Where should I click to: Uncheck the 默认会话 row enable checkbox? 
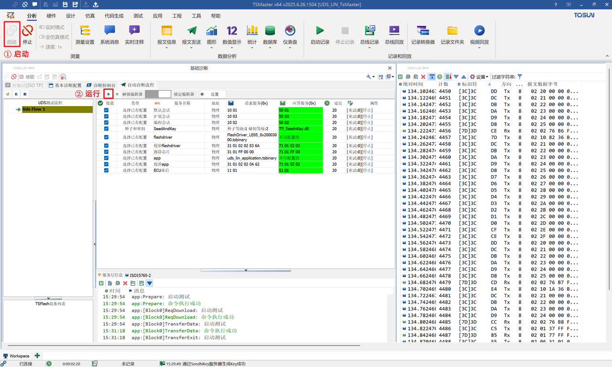pos(106,110)
